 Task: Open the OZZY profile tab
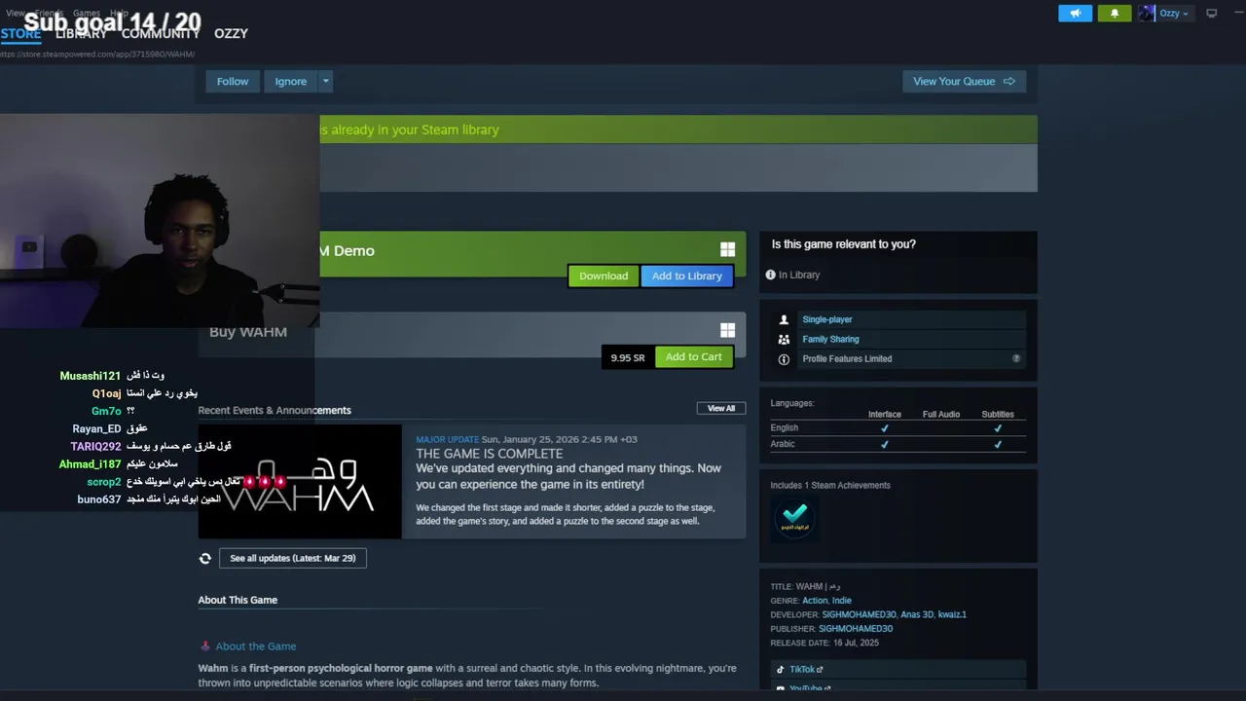click(231, 33)
